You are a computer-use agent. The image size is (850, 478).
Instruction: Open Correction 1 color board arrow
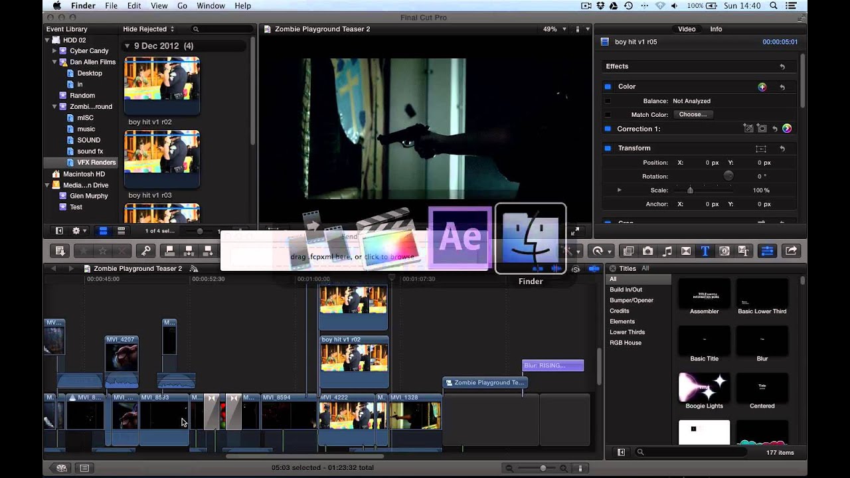[787, 129]
